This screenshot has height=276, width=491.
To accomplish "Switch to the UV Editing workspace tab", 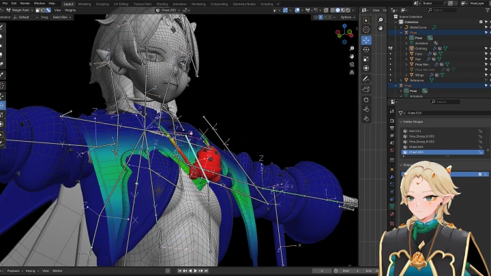I will point(121,4).
